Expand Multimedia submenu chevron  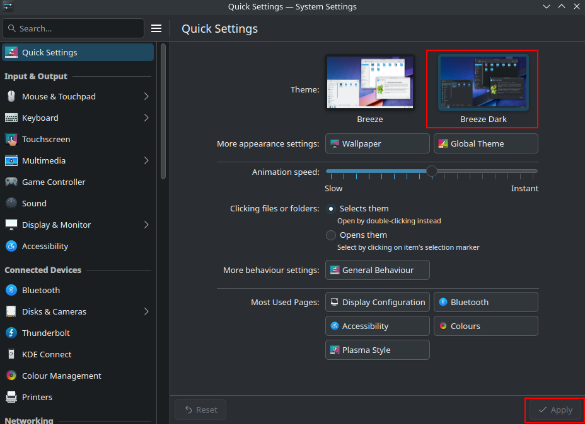click(x=146, y=161)
